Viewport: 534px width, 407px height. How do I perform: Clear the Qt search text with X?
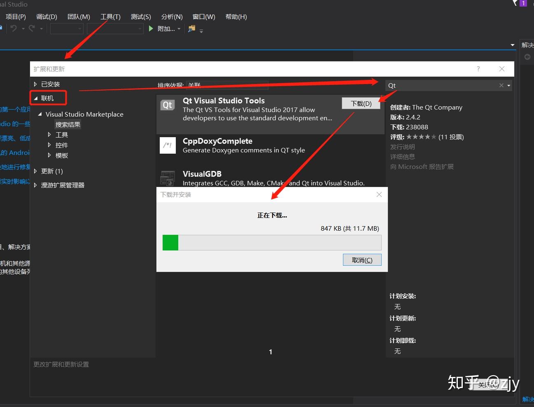(x=501, y=85)
